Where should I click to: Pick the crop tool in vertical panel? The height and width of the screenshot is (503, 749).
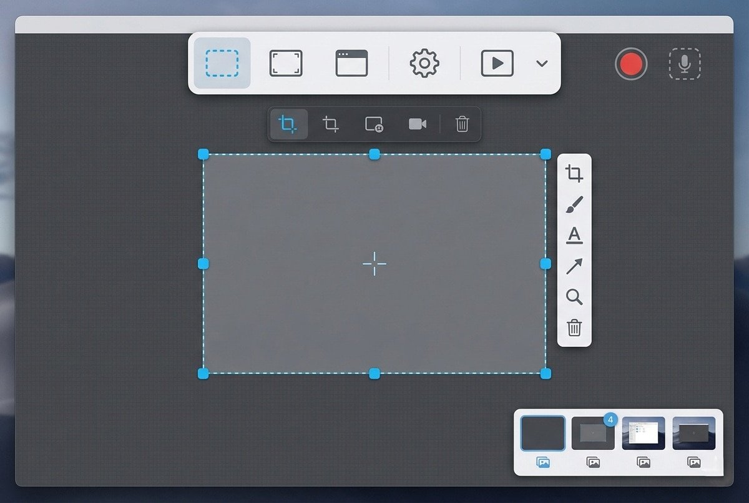tap(574, 174)
